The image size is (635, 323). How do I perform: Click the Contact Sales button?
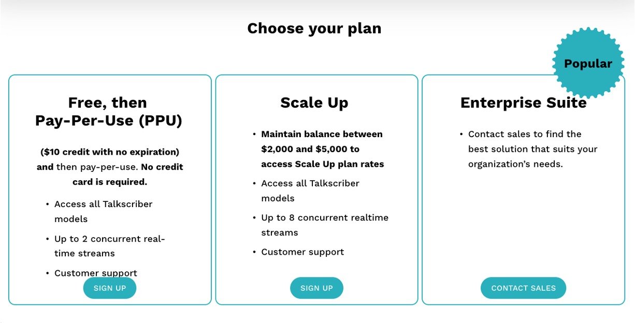523,288
